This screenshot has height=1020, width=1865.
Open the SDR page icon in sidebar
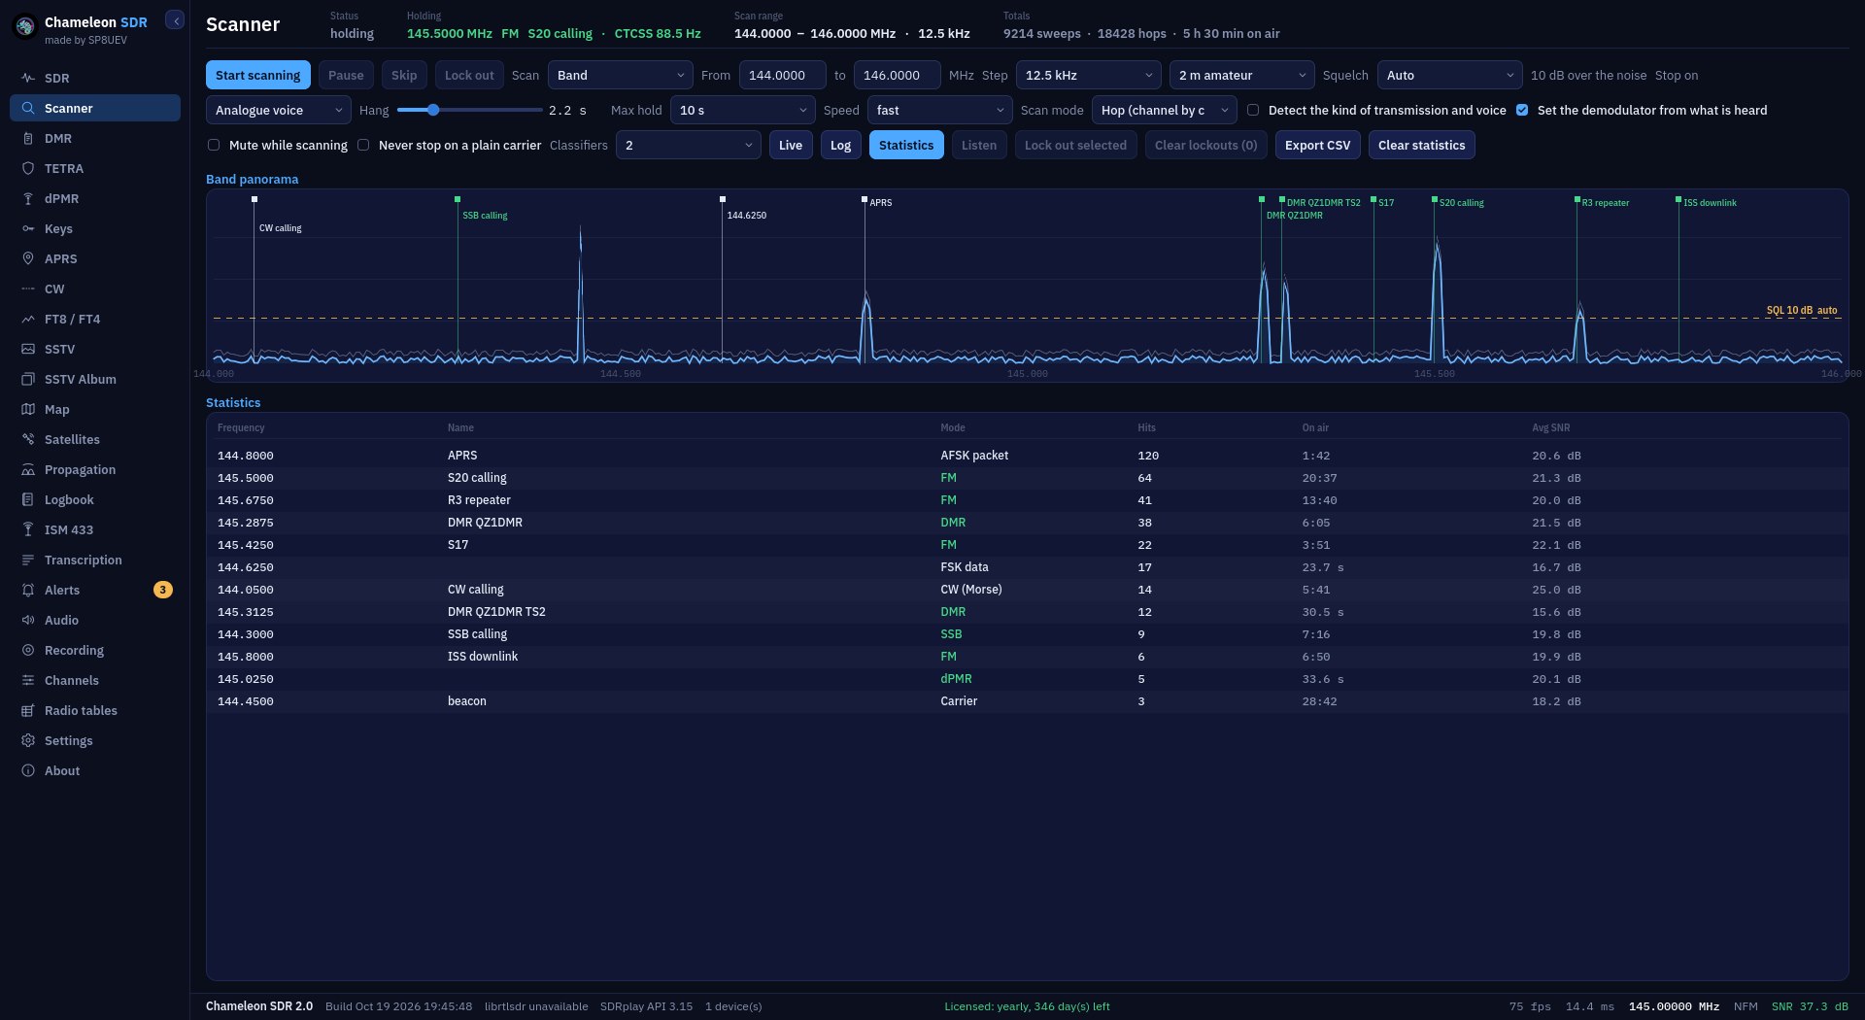coord(28,78)
